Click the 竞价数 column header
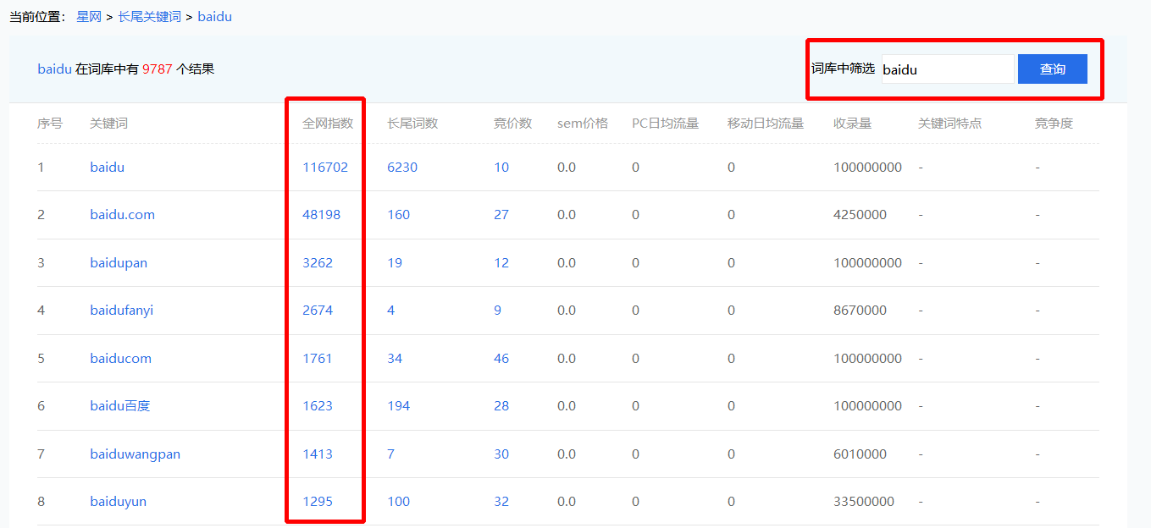 click(x=512, y=124)
